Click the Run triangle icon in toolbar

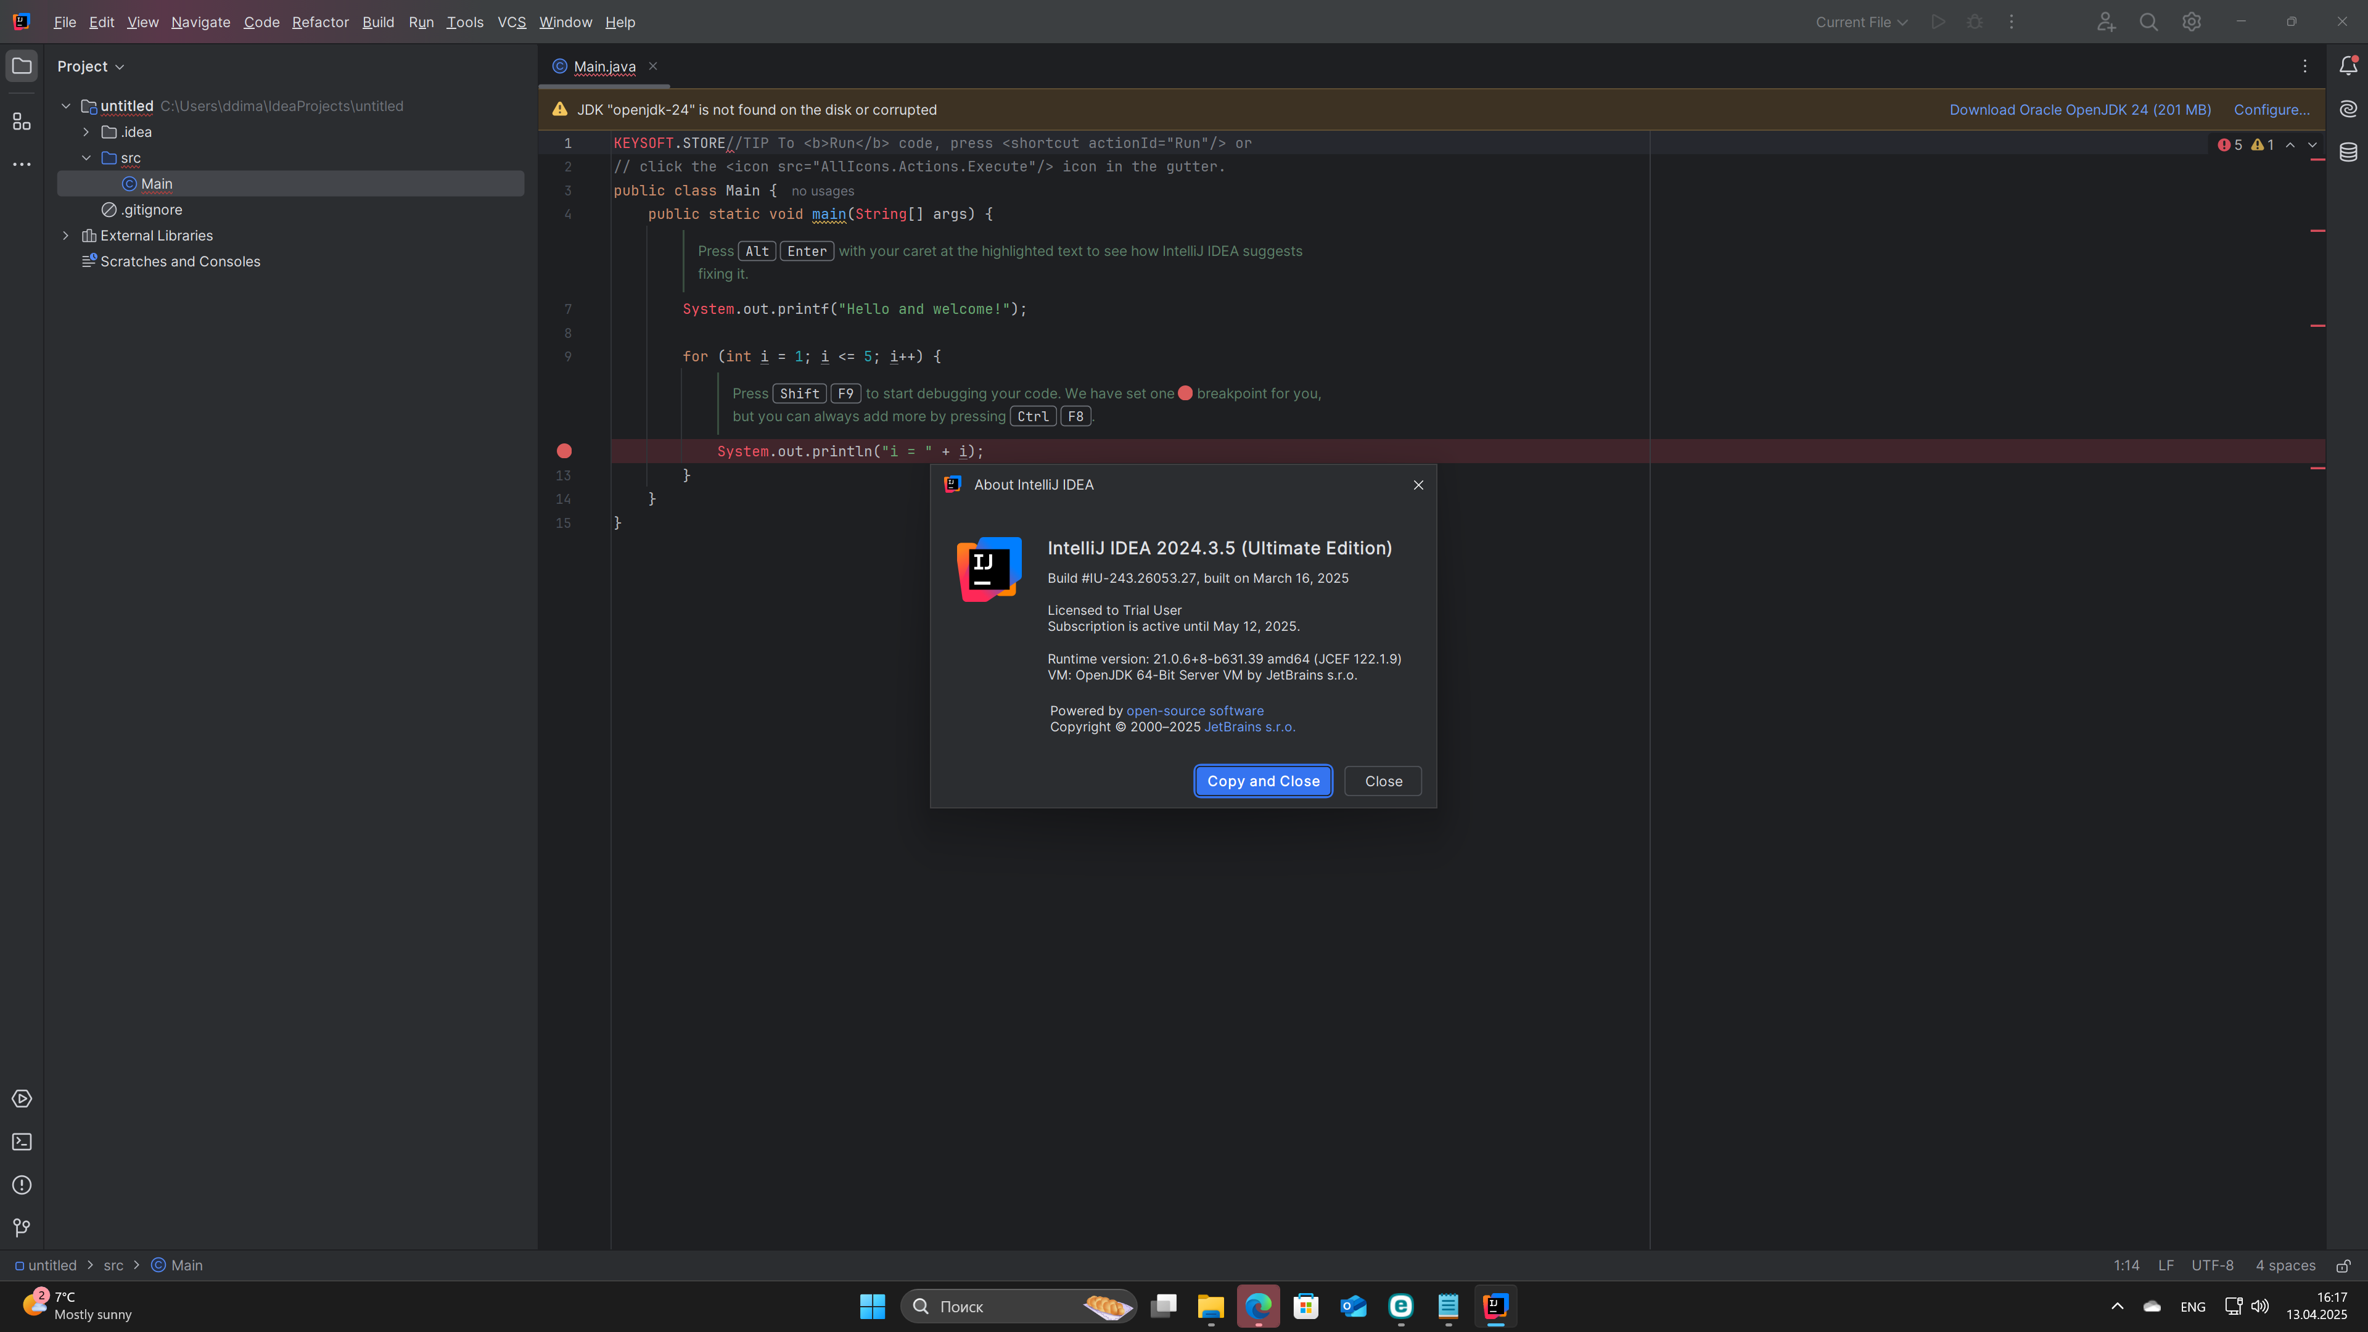(1939, 22)
